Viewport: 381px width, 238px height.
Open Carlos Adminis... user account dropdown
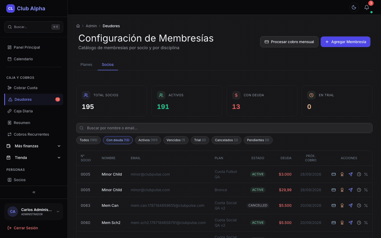(34, 212)
